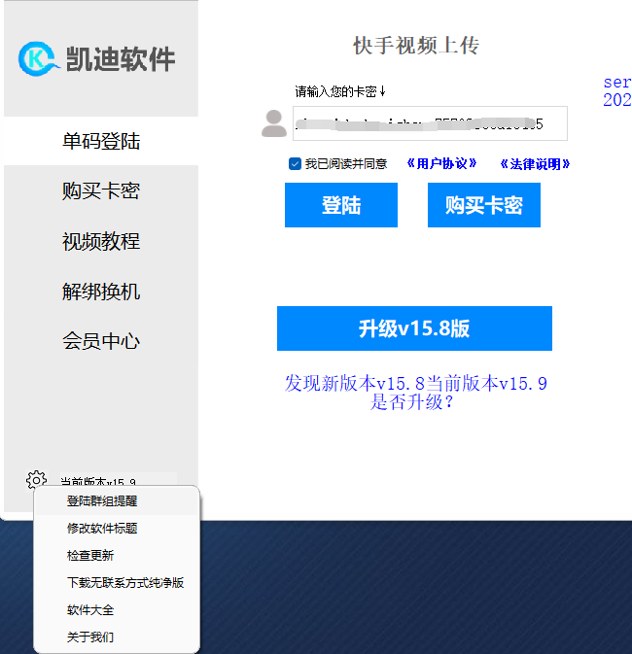Click the 快手视频上传 title text

click(416, 46)
